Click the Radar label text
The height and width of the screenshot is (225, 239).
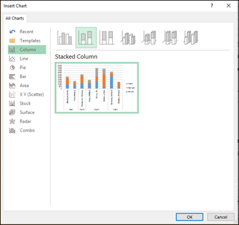tap(26, 121)
